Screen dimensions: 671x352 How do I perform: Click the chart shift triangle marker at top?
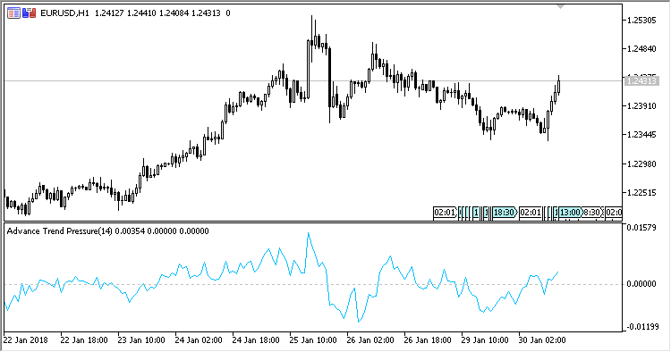click(561, 6)
